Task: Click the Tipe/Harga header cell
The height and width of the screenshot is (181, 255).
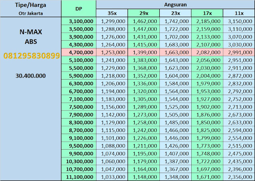Action: [31, 5]
